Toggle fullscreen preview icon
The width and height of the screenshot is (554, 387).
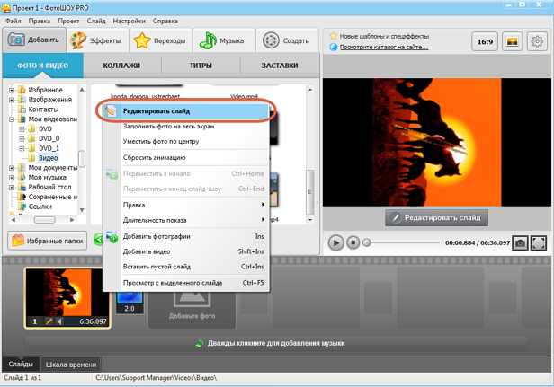pyautogui.click(x=539, y=243)
